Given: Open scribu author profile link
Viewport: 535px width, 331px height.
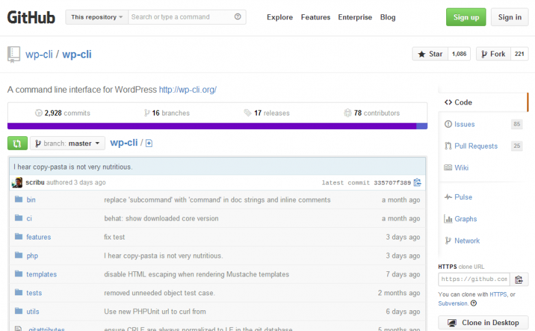Looking at the screenshot, I should coord(35,182).
